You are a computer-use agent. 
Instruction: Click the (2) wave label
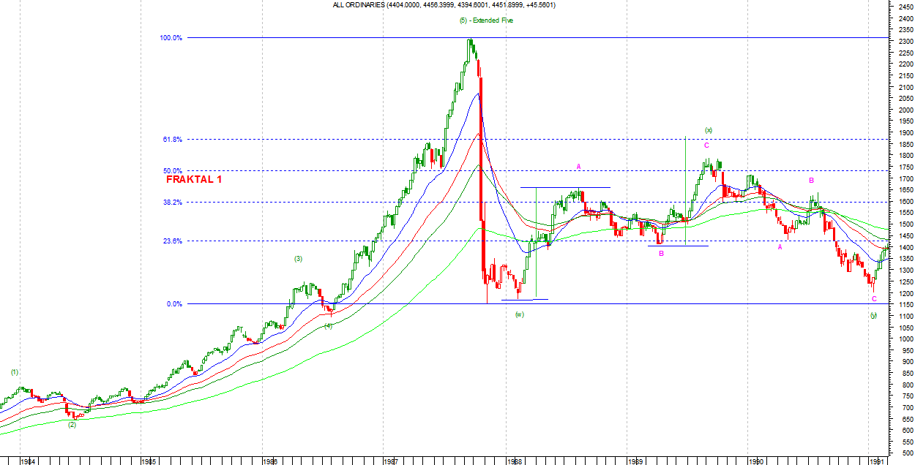pos(72,424)
